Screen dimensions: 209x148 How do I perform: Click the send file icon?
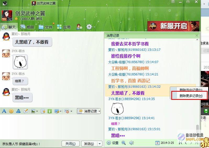tap(43, 111)
